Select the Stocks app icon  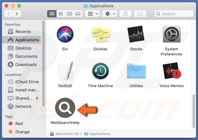click(x=136, y=34)
